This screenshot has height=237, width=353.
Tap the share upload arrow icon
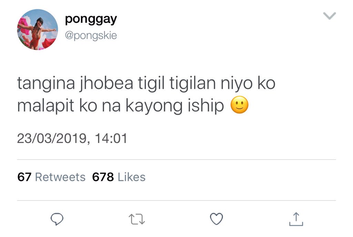[x=296, y=219]
